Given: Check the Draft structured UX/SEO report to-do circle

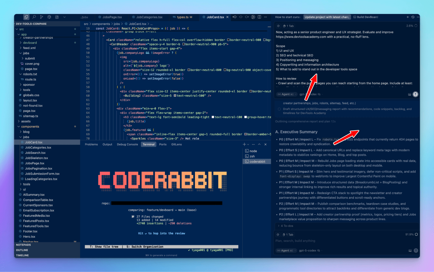Looking at the screenshot, I should tap(279, 109).
